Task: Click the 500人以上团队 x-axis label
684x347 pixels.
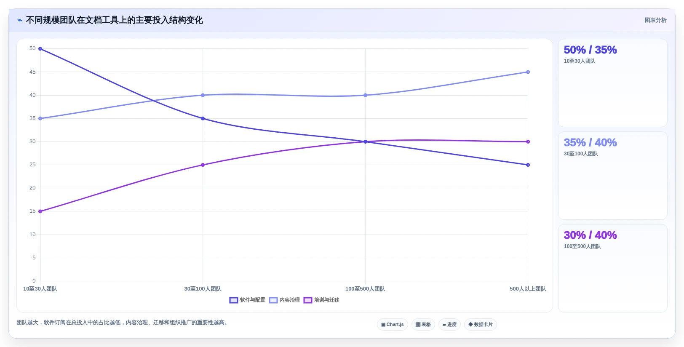Action: point(528,289)
